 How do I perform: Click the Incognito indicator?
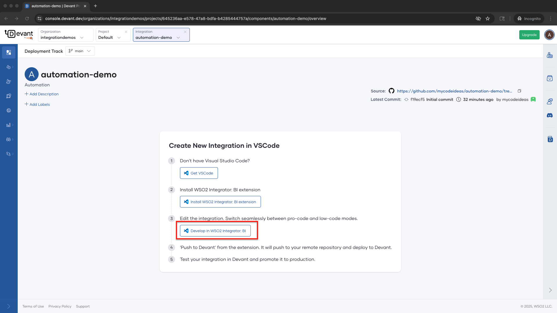[529, 19]
